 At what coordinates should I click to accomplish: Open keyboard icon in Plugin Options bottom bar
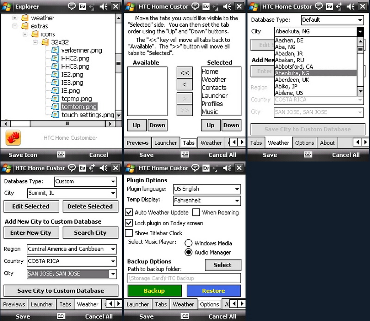click(x=185, y=316)
